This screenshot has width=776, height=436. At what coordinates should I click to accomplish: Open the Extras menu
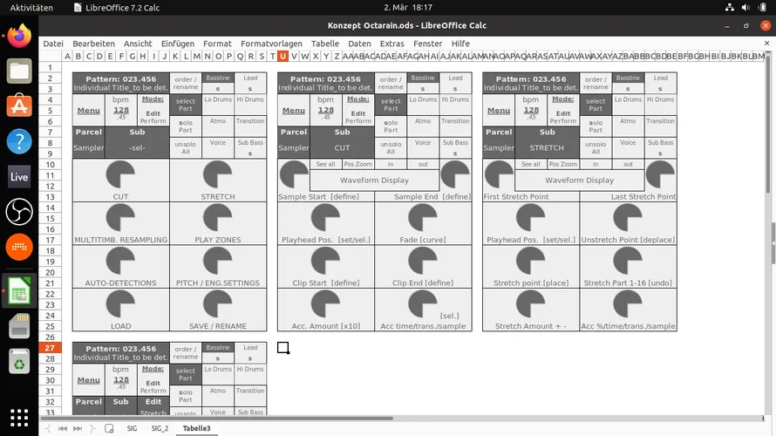tap(392, 44)
